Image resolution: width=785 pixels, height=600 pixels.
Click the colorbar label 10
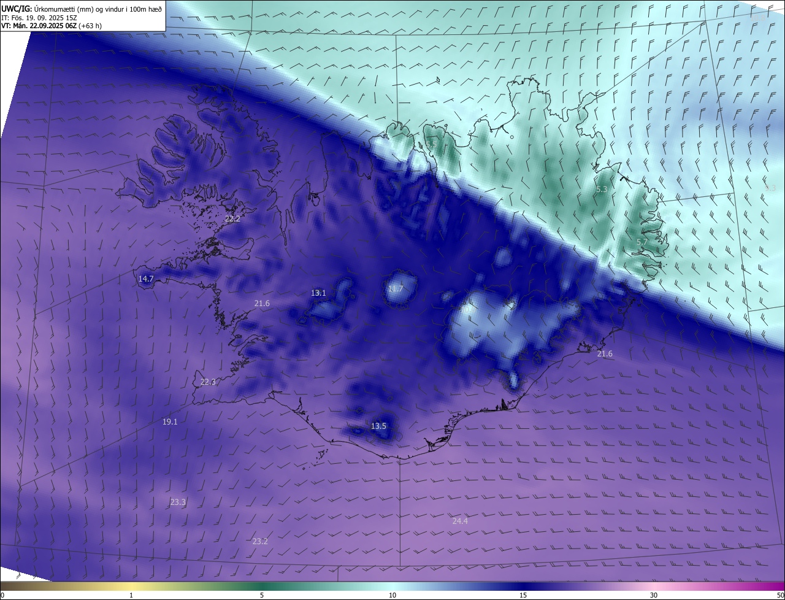coord(392,595)
